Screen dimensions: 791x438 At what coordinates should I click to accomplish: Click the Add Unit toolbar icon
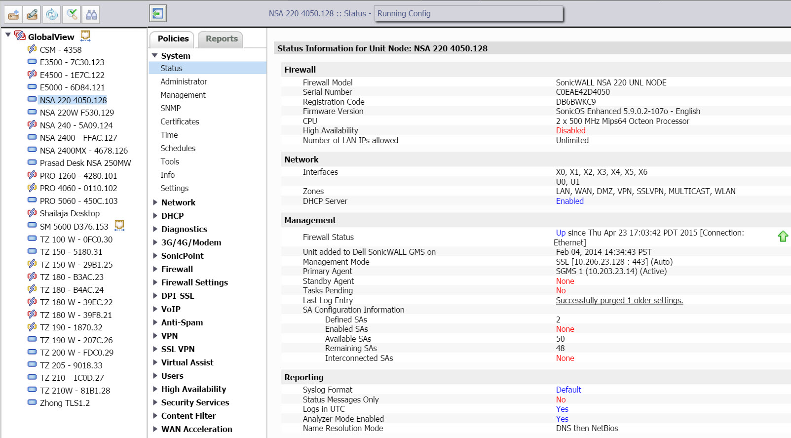[x=13, y=14]
